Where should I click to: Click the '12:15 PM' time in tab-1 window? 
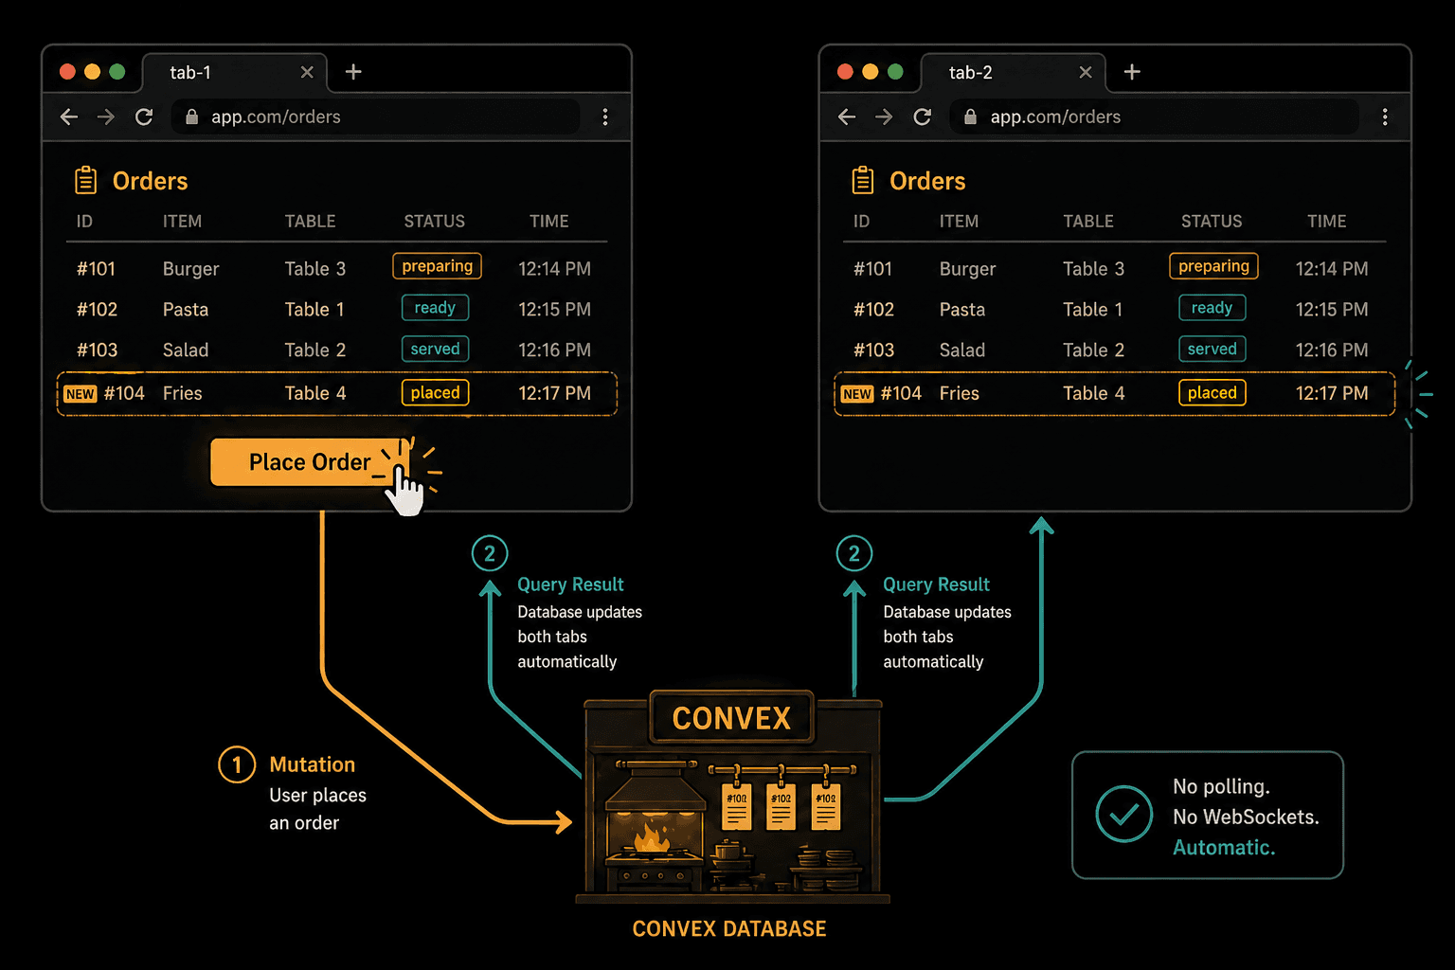click(554, 310)
